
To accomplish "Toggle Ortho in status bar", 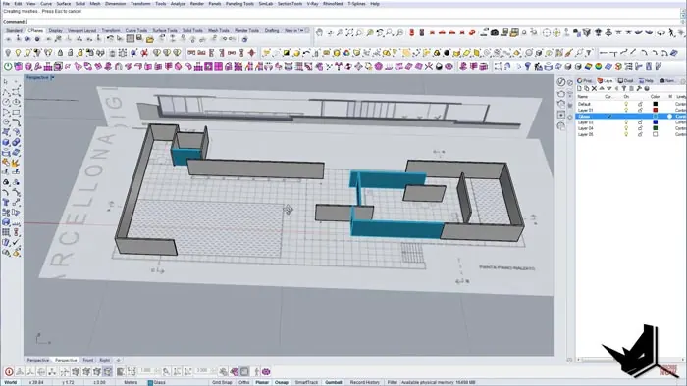I will (x=244, y=382).
